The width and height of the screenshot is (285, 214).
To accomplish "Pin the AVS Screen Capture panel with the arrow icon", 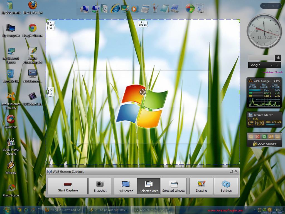I will [232, 171].
